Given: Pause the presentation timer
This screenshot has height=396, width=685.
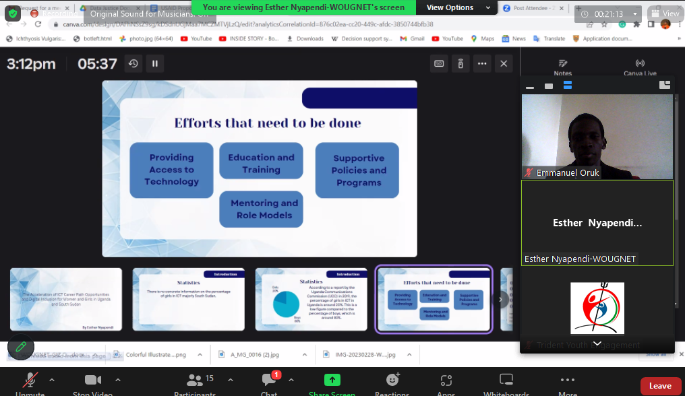Looking at the screenshot, I should point(155,64).
